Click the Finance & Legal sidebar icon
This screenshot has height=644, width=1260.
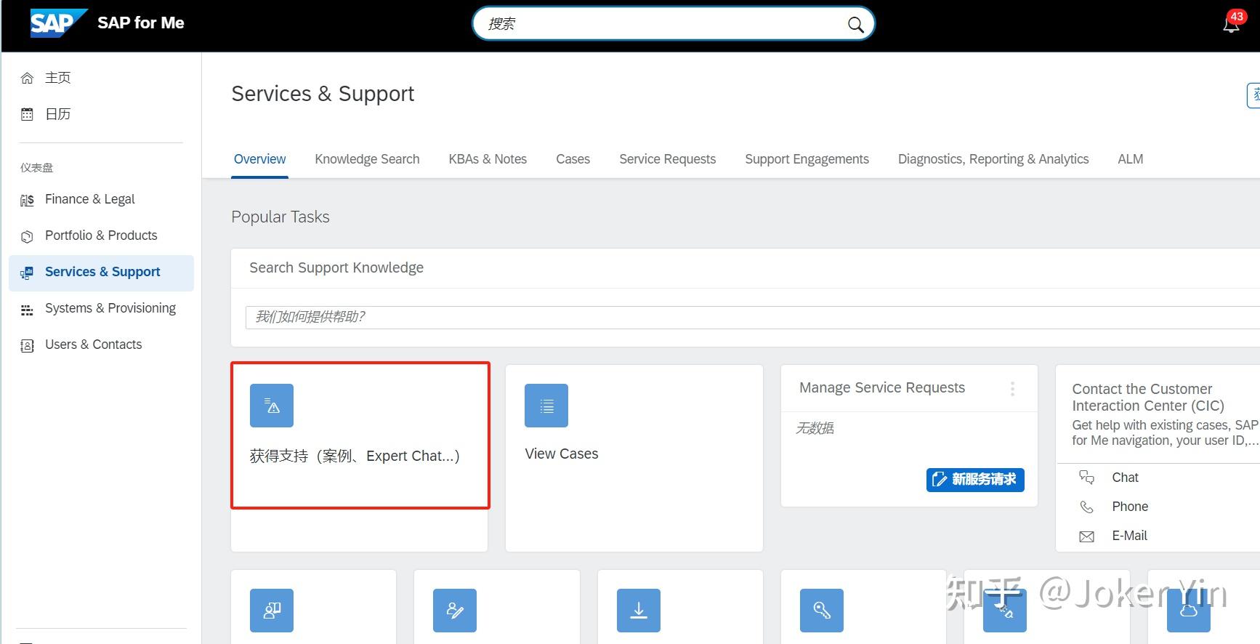pos(27,200)
